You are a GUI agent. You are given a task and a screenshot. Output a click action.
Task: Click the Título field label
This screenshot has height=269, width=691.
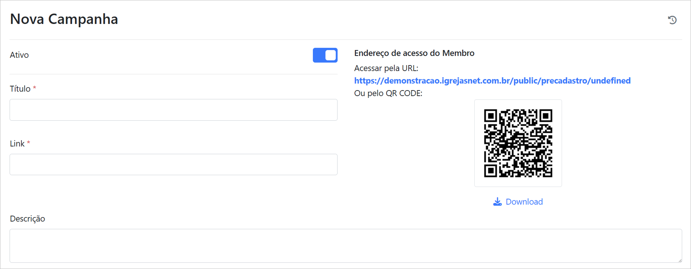pyautogui.click(x=20, y=89)
